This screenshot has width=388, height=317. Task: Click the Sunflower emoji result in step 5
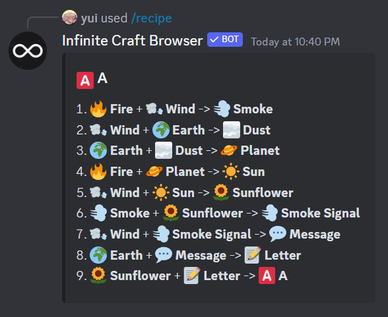[221, 192]
